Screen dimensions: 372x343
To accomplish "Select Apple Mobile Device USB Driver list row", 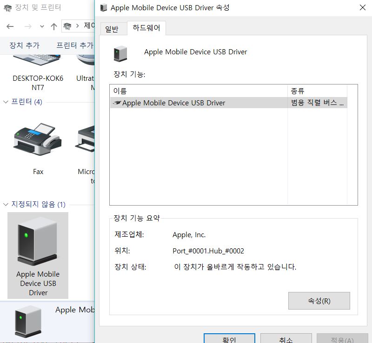I will coord(228,103).
